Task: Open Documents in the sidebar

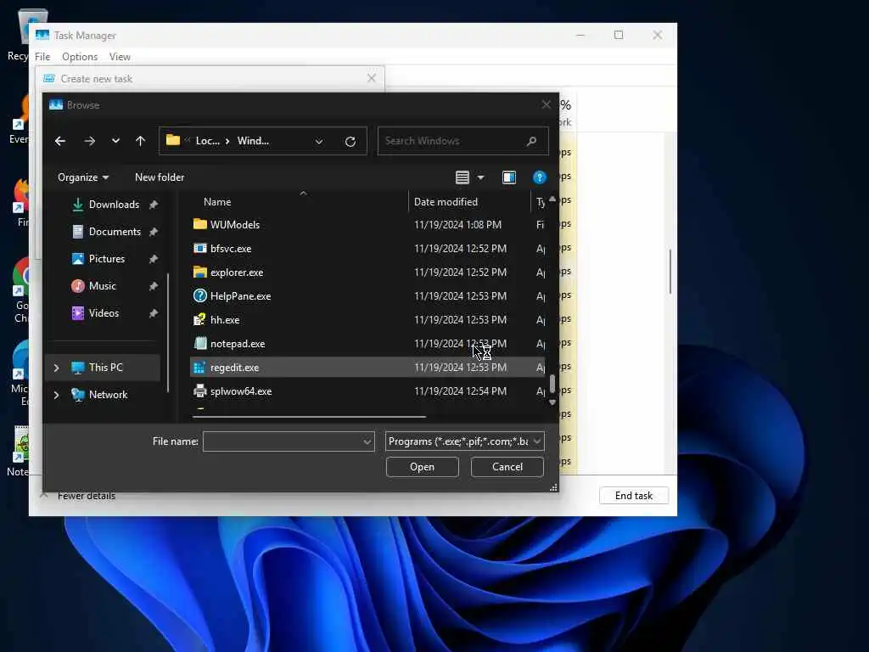Action: (x=115, y=232)
